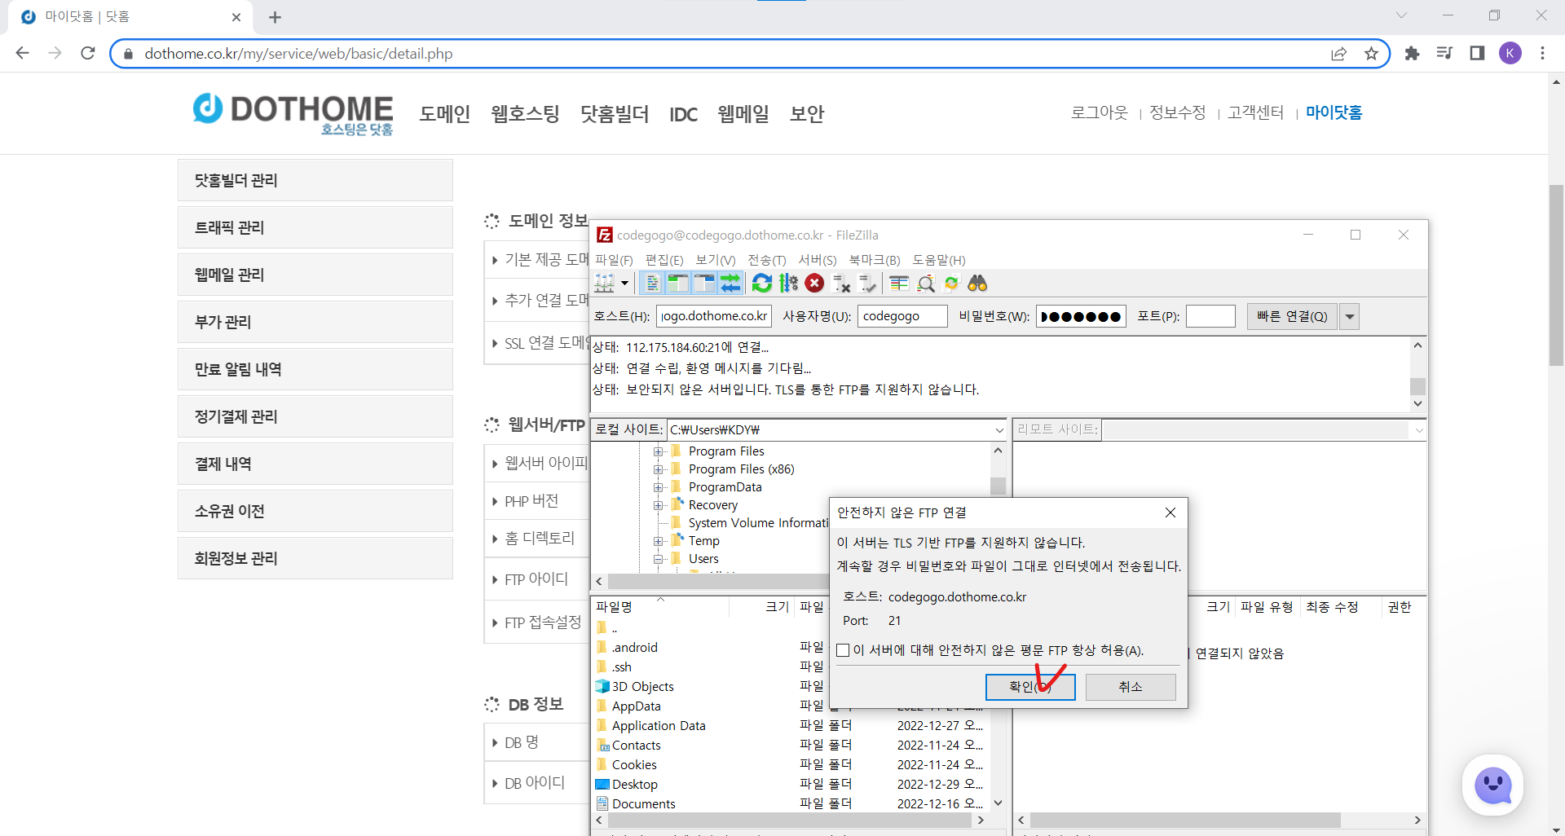The height and width of the screenshot is (836, 1565).
Task: Open the 도움말(H) menu
Action: coord(939,260)
